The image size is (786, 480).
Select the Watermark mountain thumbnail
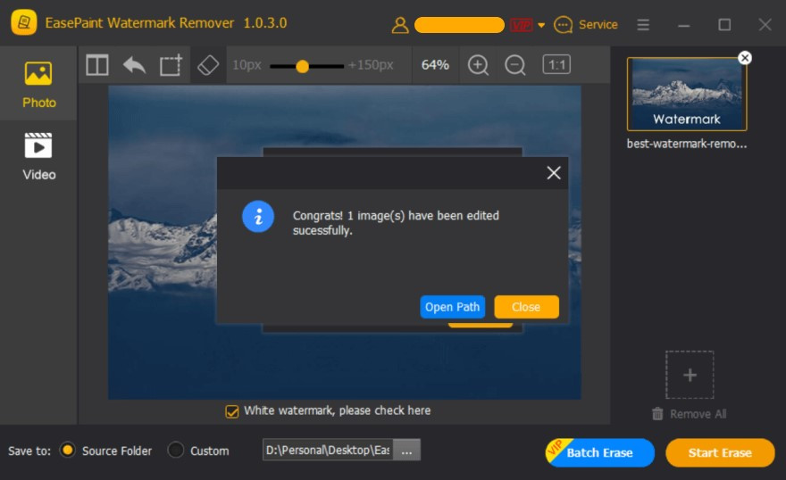click(x=687, y=94)
